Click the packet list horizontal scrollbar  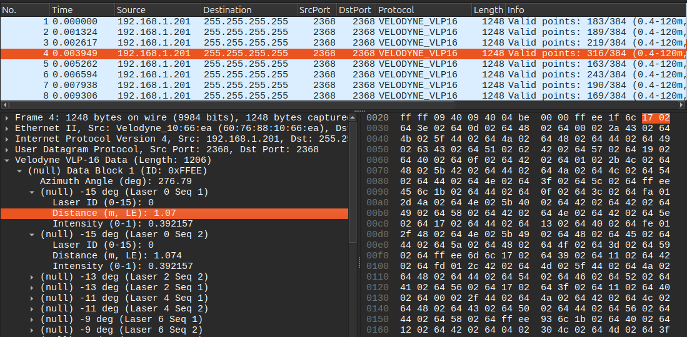[232, 105]
